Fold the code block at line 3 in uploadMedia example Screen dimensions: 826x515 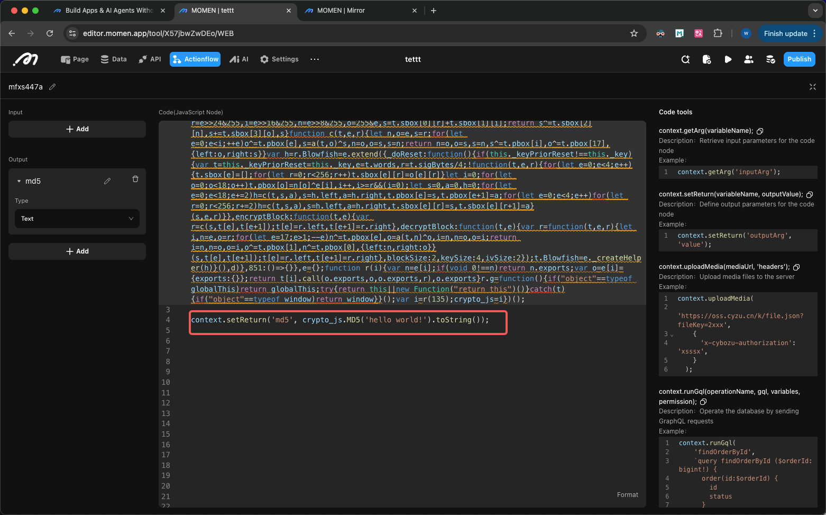pyautogui.click(x=672, y=335)
